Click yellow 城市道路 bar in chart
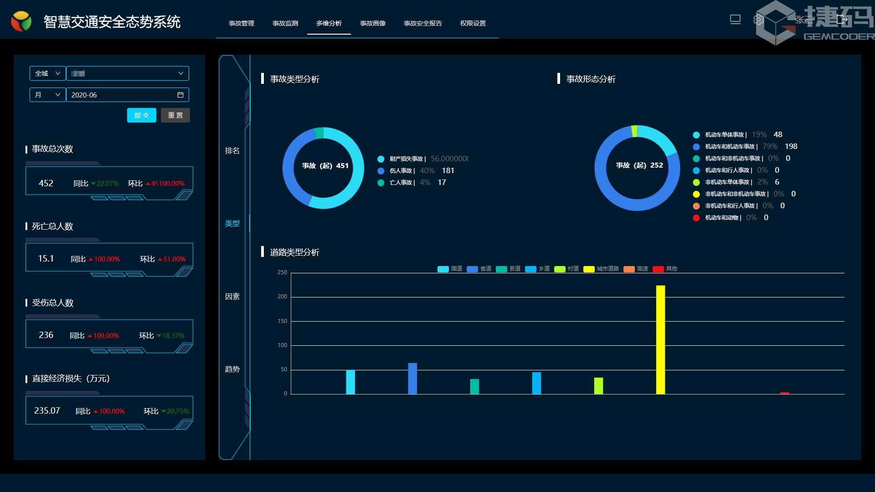This screenshot has width=875, height=492. (660, 339)
